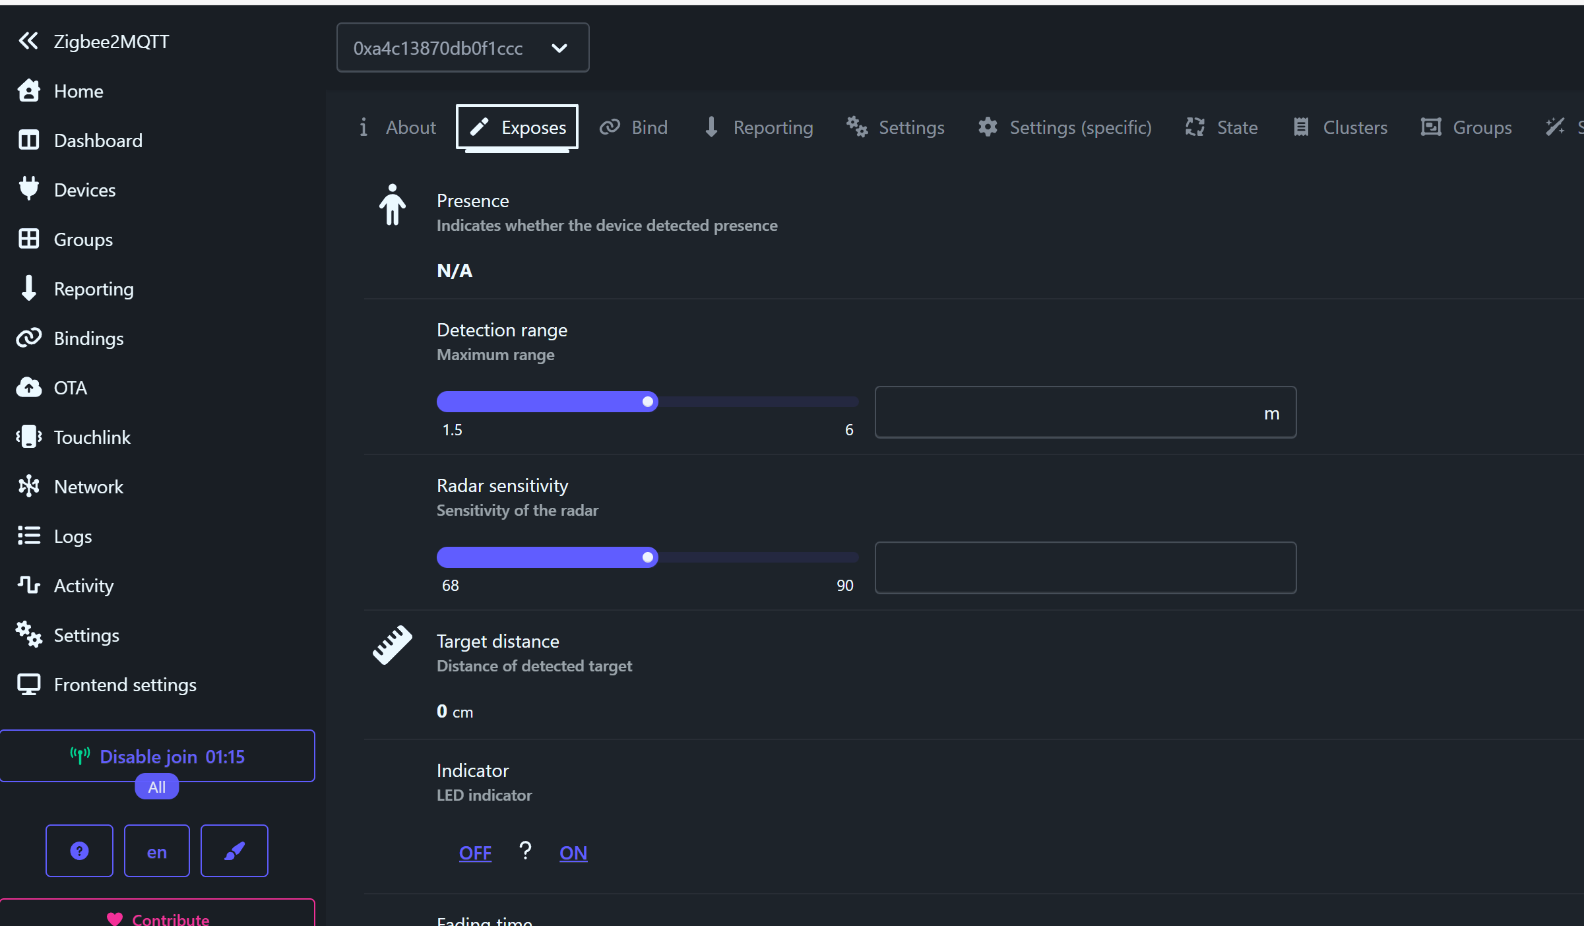Screen dimensions: 1584x926
Task: Click the Bindings link icon in sidebar
Action: pos(28,338)
